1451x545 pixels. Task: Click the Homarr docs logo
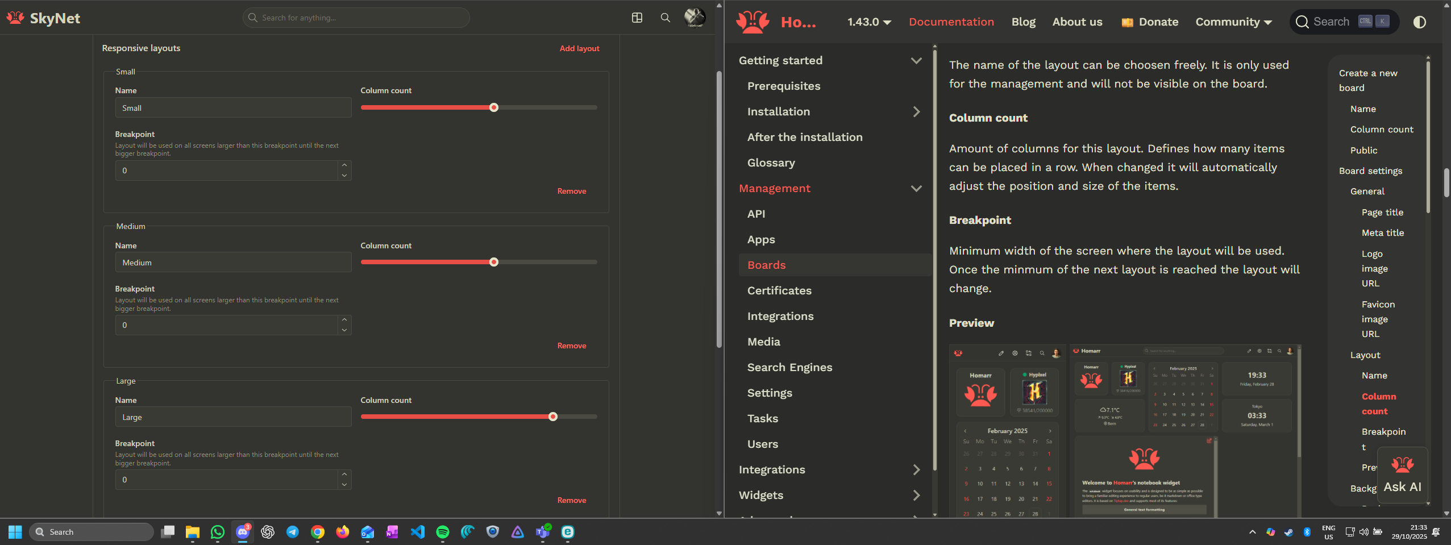[753, 22]
